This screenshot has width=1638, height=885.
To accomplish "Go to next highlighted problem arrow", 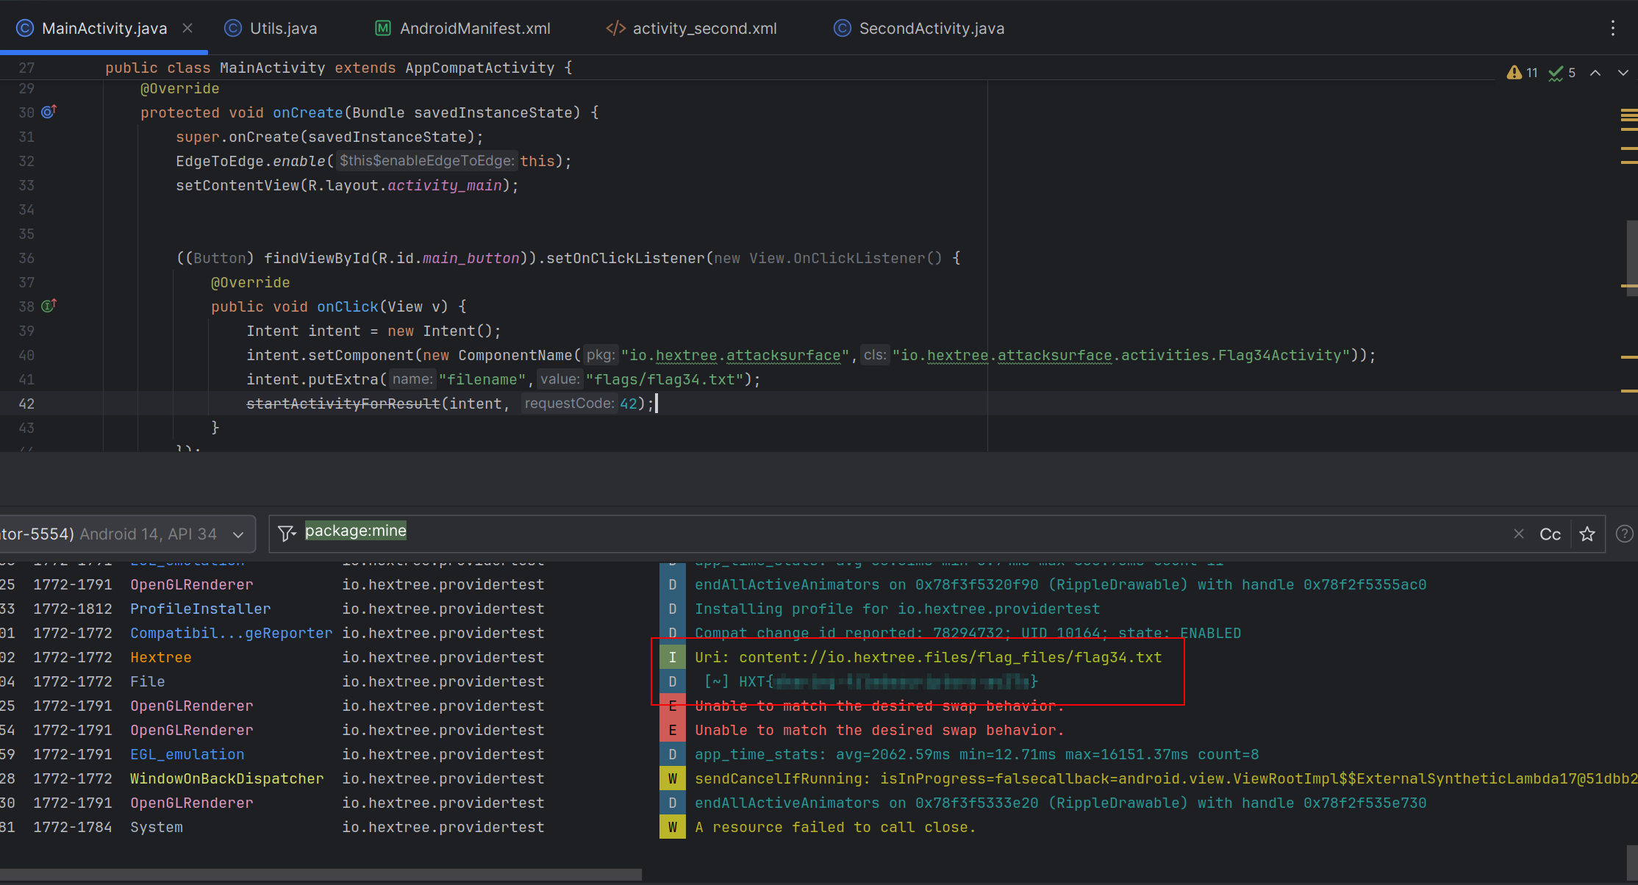I will point(1623,73).
